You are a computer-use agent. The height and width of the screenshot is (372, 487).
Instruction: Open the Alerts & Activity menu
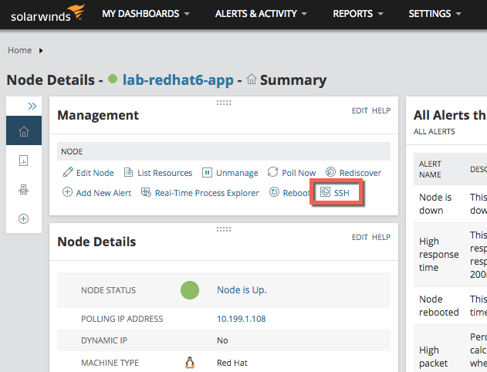pyautogui.click(x=261, y=14)
